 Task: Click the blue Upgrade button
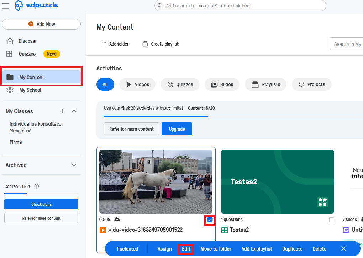coord(177,129)
